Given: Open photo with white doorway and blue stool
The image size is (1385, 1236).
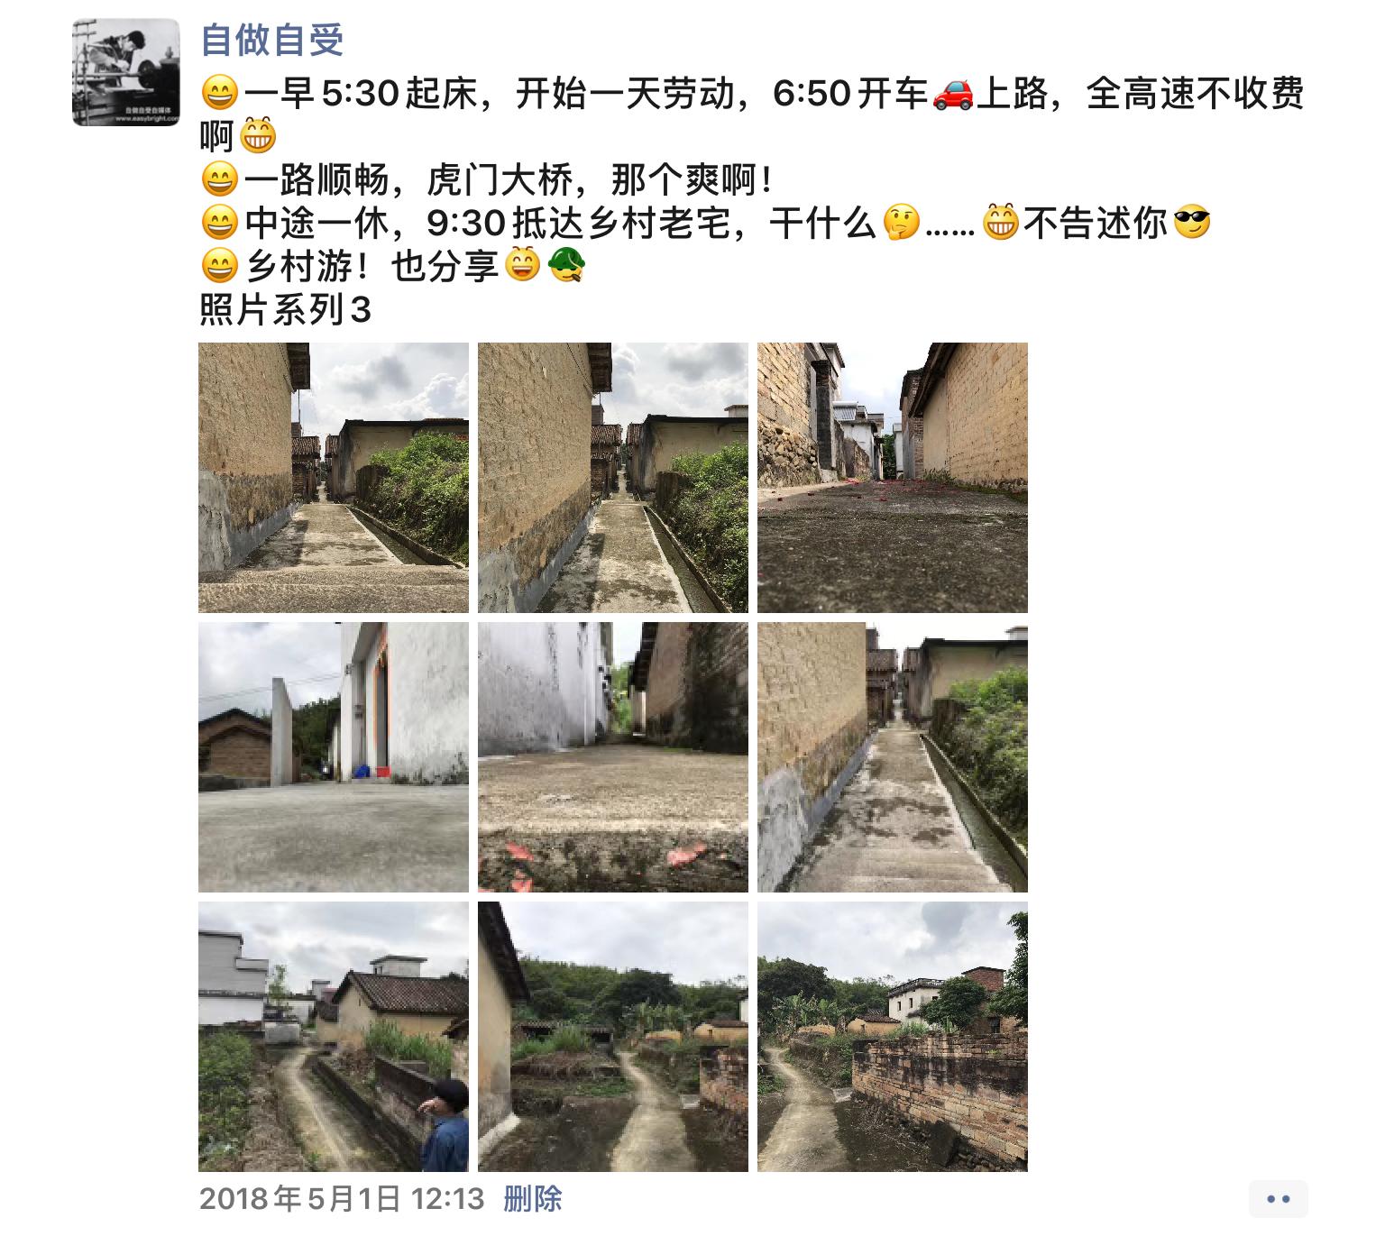Looking at the screenshot, I should [334, 757].
